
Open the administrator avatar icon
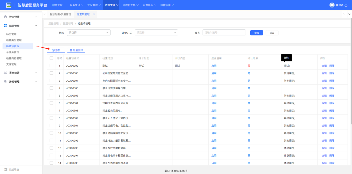pyautogui.click(x=332, y=5)
